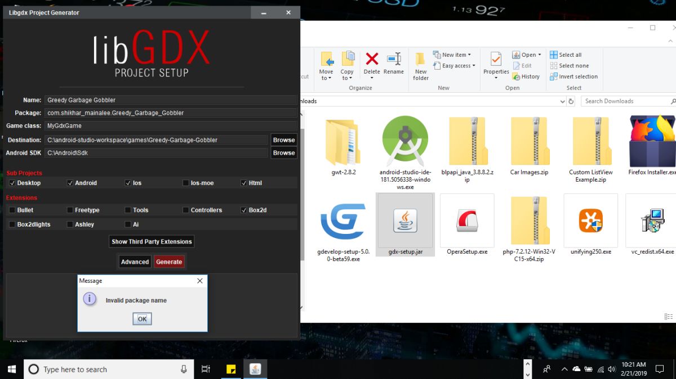676x379 pixels.
Task: Click Select all in Explorer ribbon
Action: pyautogui.click(x=566, y=55)
